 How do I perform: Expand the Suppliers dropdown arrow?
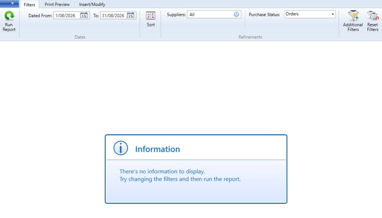(236, 15)
